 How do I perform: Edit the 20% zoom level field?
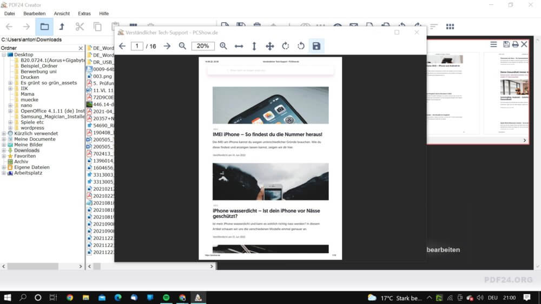[x=203, y=46]
